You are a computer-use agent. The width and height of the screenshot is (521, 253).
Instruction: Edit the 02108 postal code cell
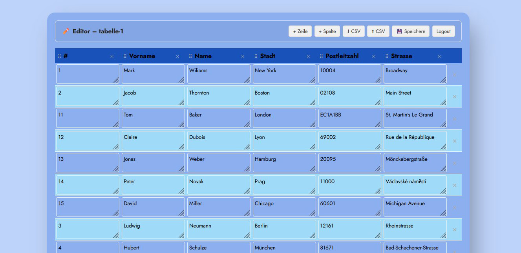click(350, 96)
